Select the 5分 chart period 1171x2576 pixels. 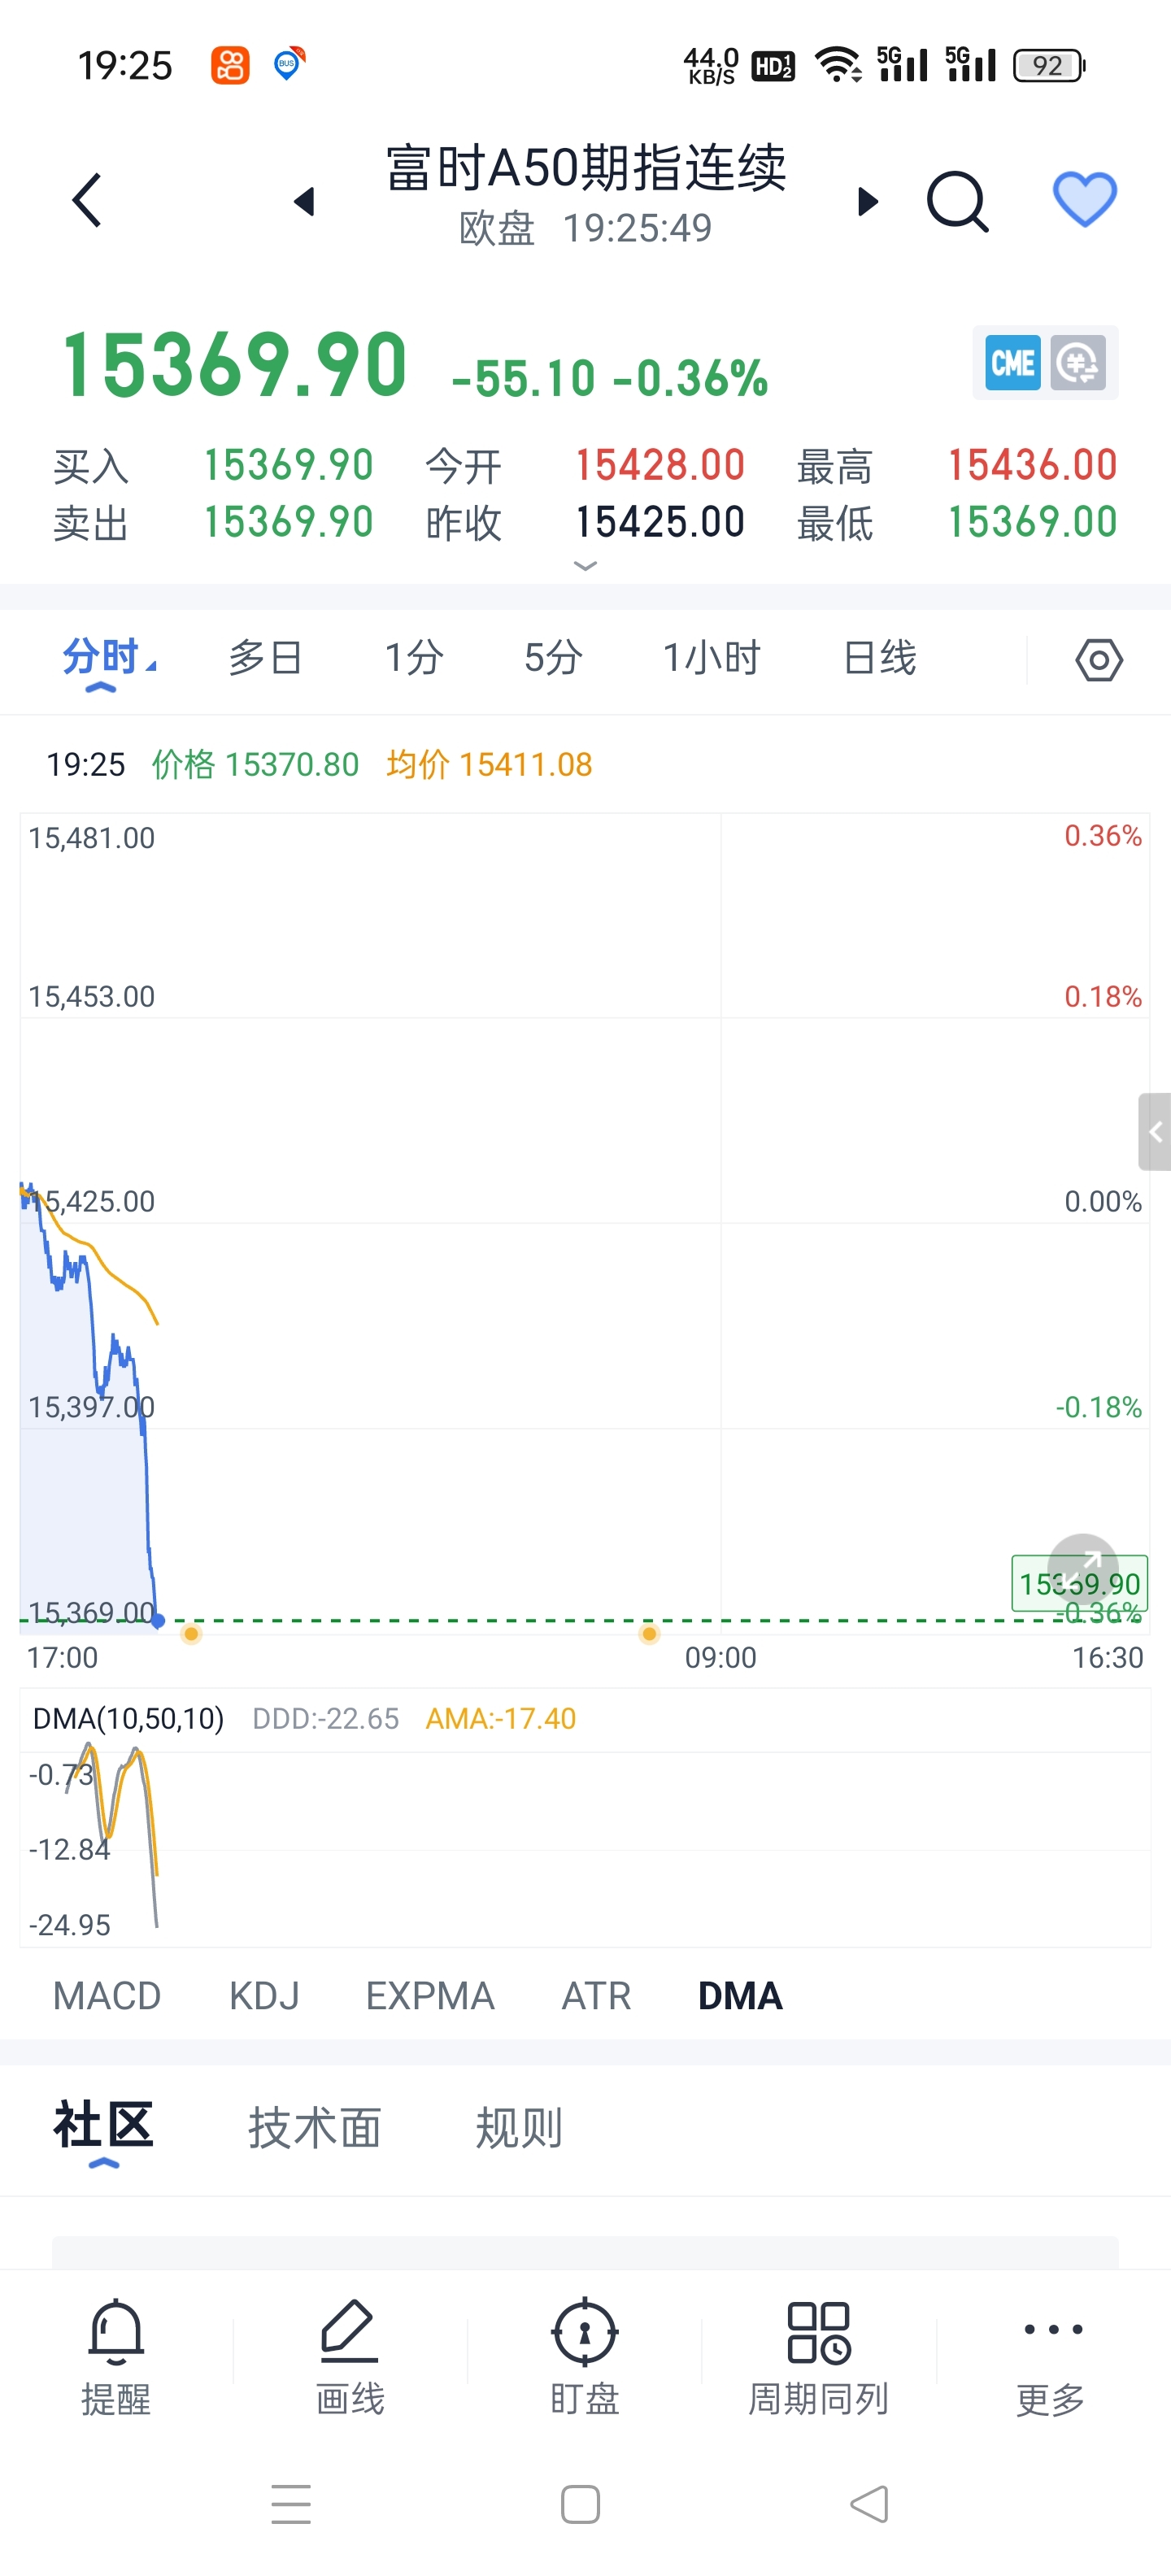pos(553,659)
